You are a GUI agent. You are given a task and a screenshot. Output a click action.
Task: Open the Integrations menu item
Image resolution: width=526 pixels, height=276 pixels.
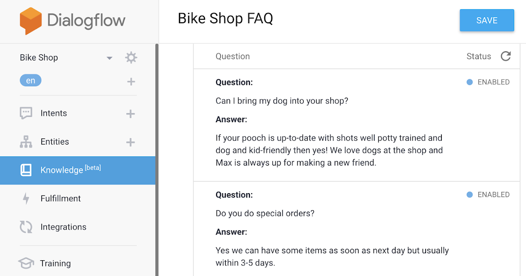[x=63, y=227]
